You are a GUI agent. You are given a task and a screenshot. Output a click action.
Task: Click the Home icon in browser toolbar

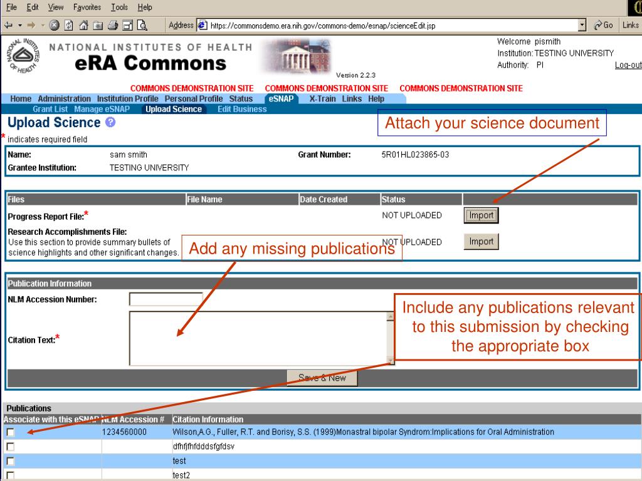click(83, 25)
